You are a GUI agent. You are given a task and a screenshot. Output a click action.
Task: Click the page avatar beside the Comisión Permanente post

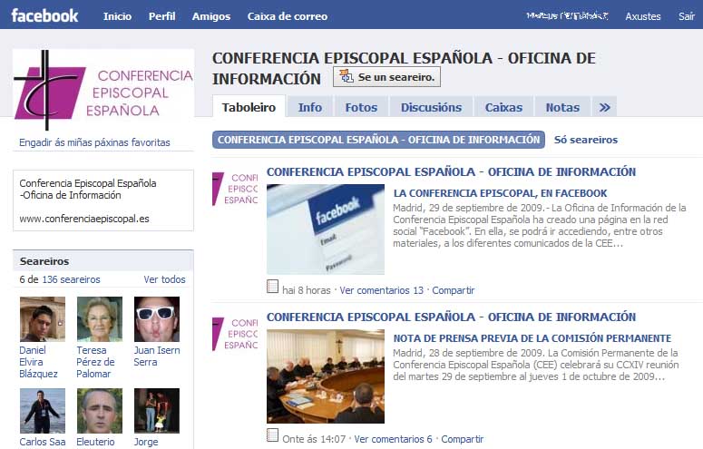pyautogui.click(x=235, y=334)
